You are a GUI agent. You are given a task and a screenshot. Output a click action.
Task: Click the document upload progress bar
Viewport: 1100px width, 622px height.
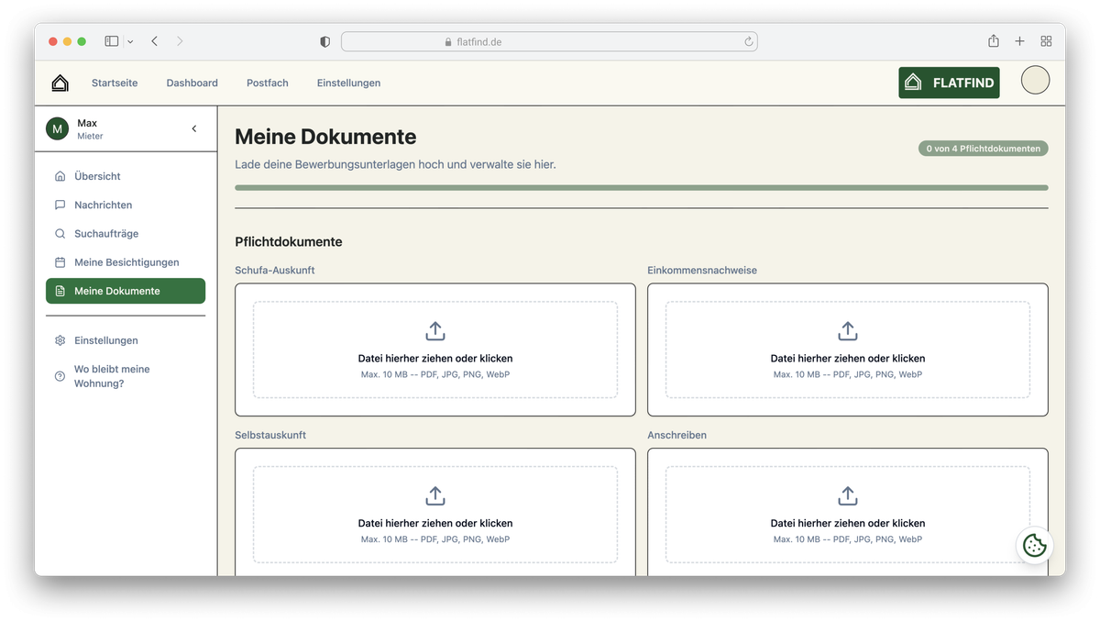tap(642, 187)
